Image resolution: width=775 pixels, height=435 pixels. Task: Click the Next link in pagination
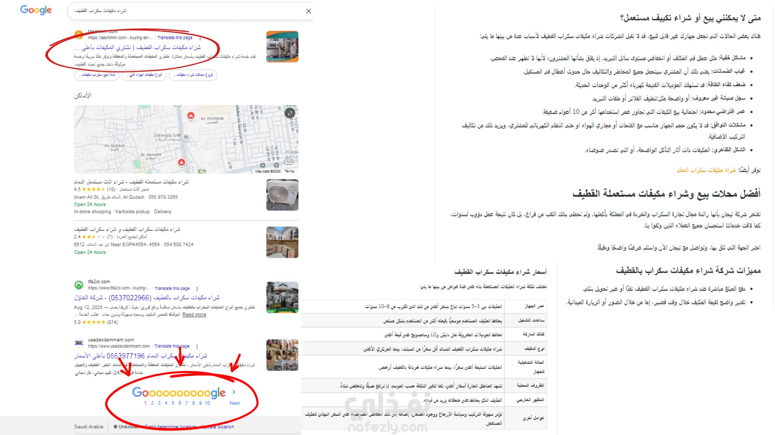point(235,403)
